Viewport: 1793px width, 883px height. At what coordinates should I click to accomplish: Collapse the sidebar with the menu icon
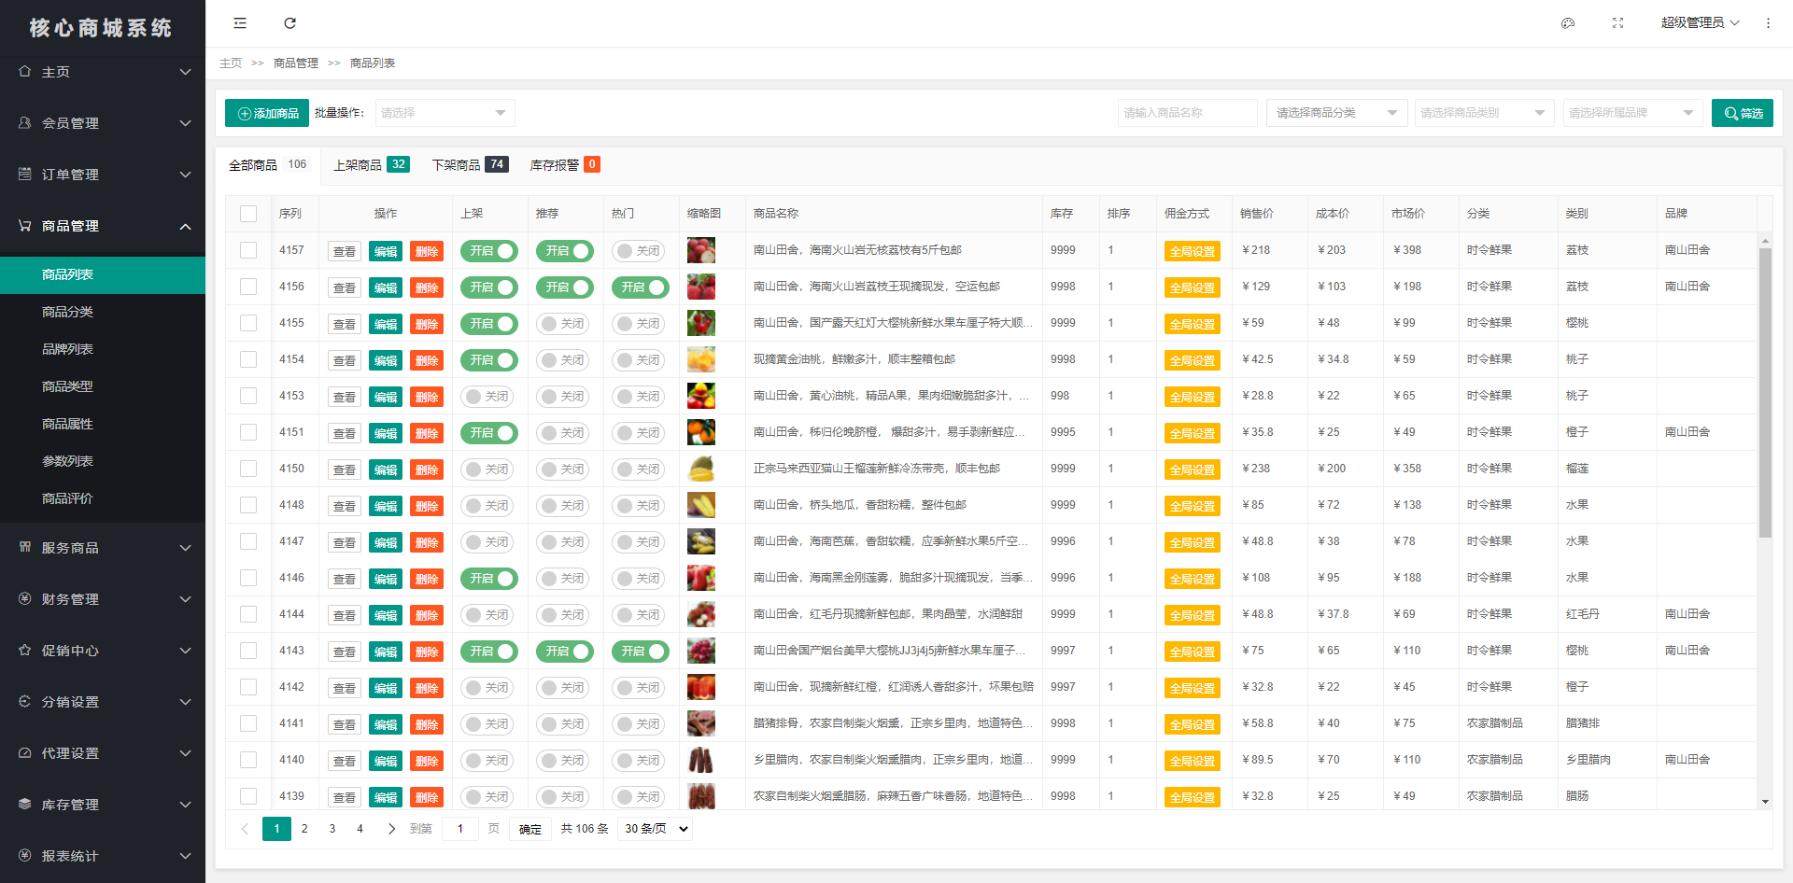click(x=240, y=23)
